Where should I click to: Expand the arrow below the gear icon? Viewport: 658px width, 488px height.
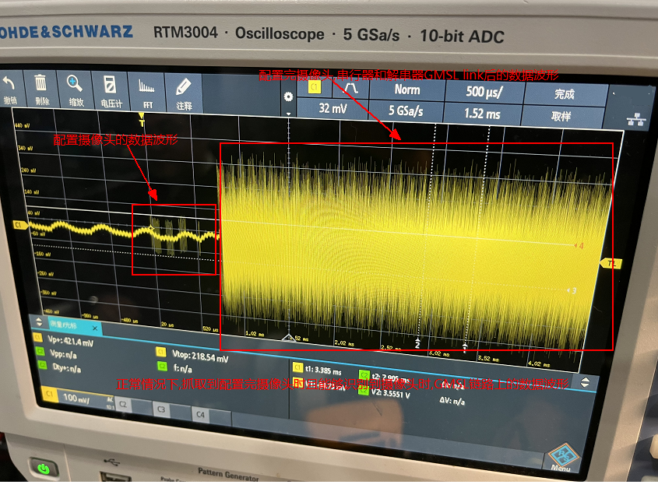(x=288, y=114)
